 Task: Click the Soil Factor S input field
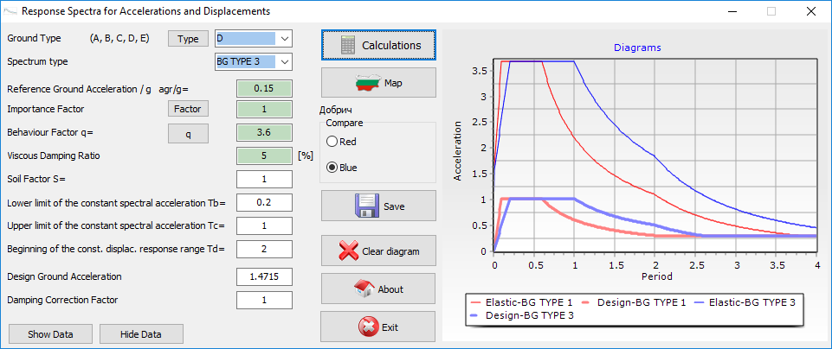tap(264, 179)
